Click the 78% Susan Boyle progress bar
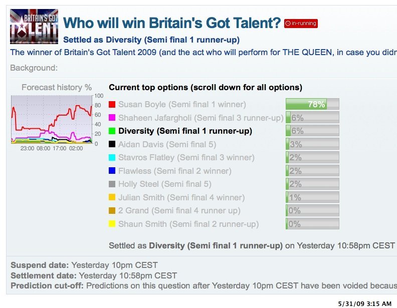The image size is (397, 308). pyautogui.click(x=312, y=104)
